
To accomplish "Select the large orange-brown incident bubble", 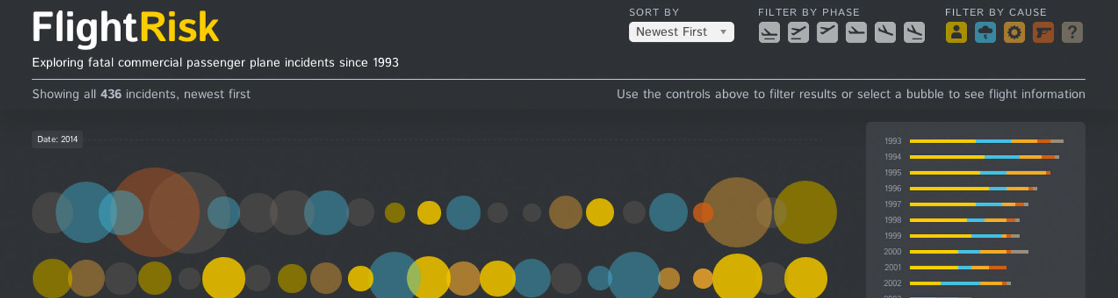I will 154,212.
